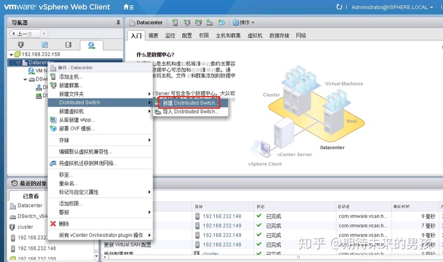Click the fourth Datacenter toolbar icon
The width and height of the screenshot is (443, 262).
(x=210, y=23)
